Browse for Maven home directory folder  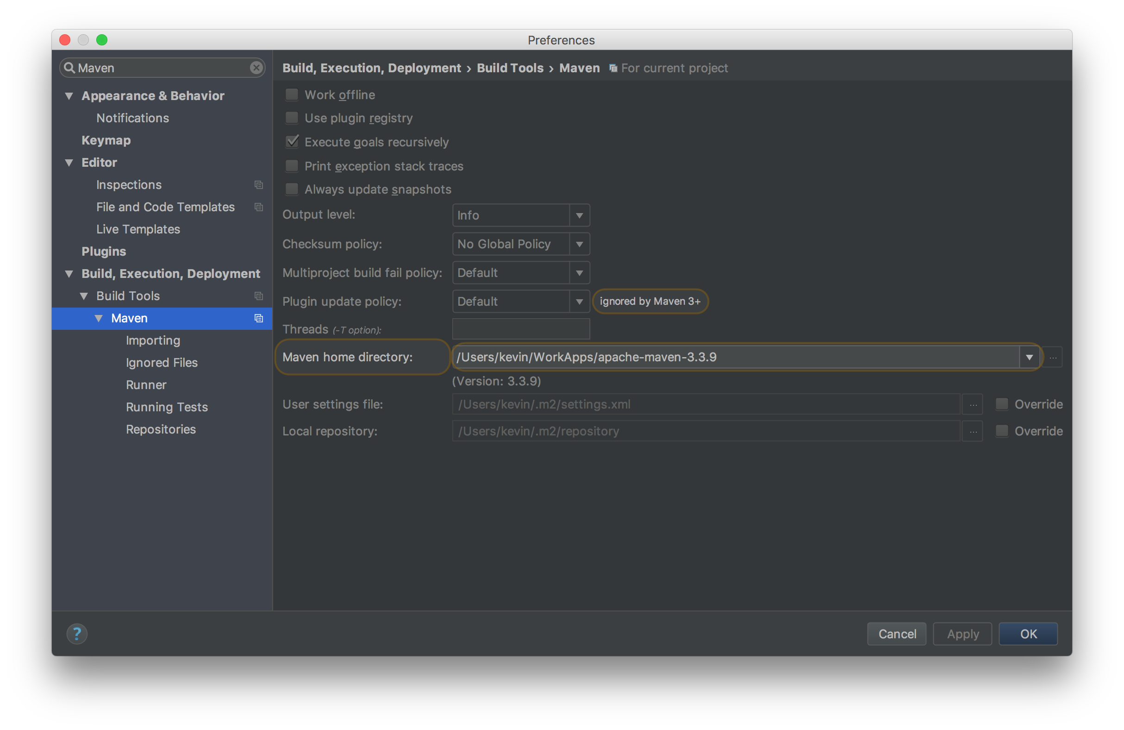(1053, 357)
